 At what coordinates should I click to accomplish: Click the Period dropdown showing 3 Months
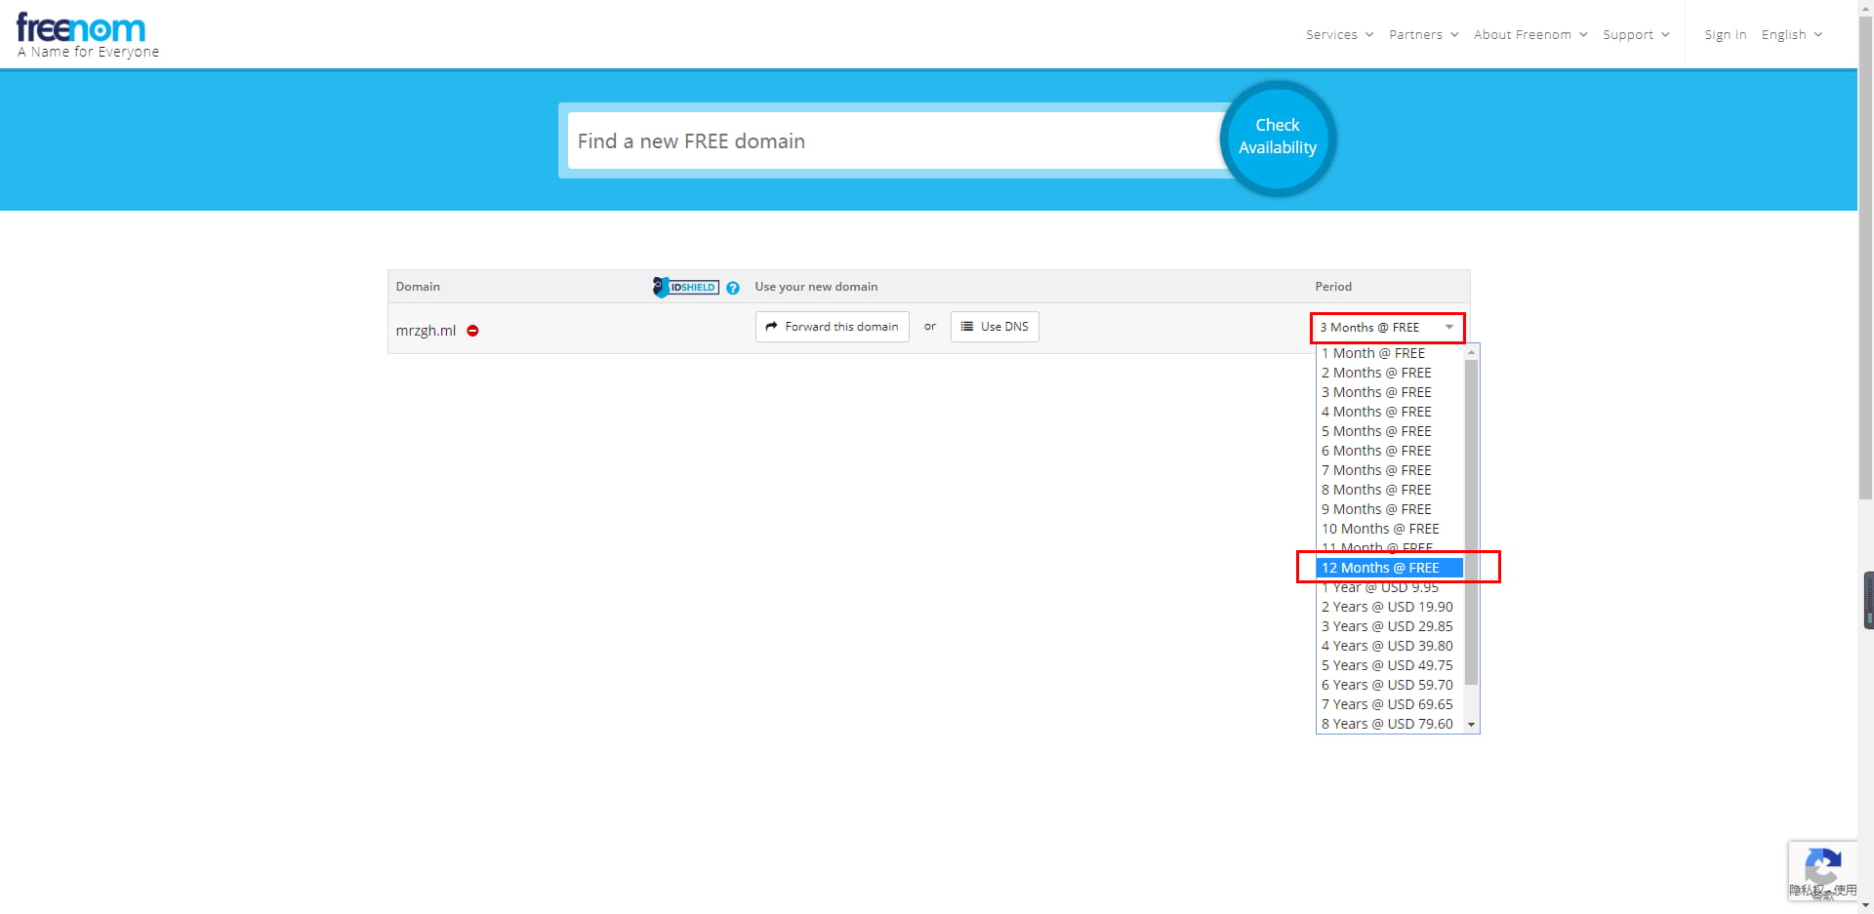(x=1386, y=328)
